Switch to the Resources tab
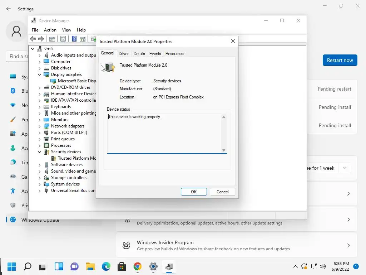 coord(174,54)
